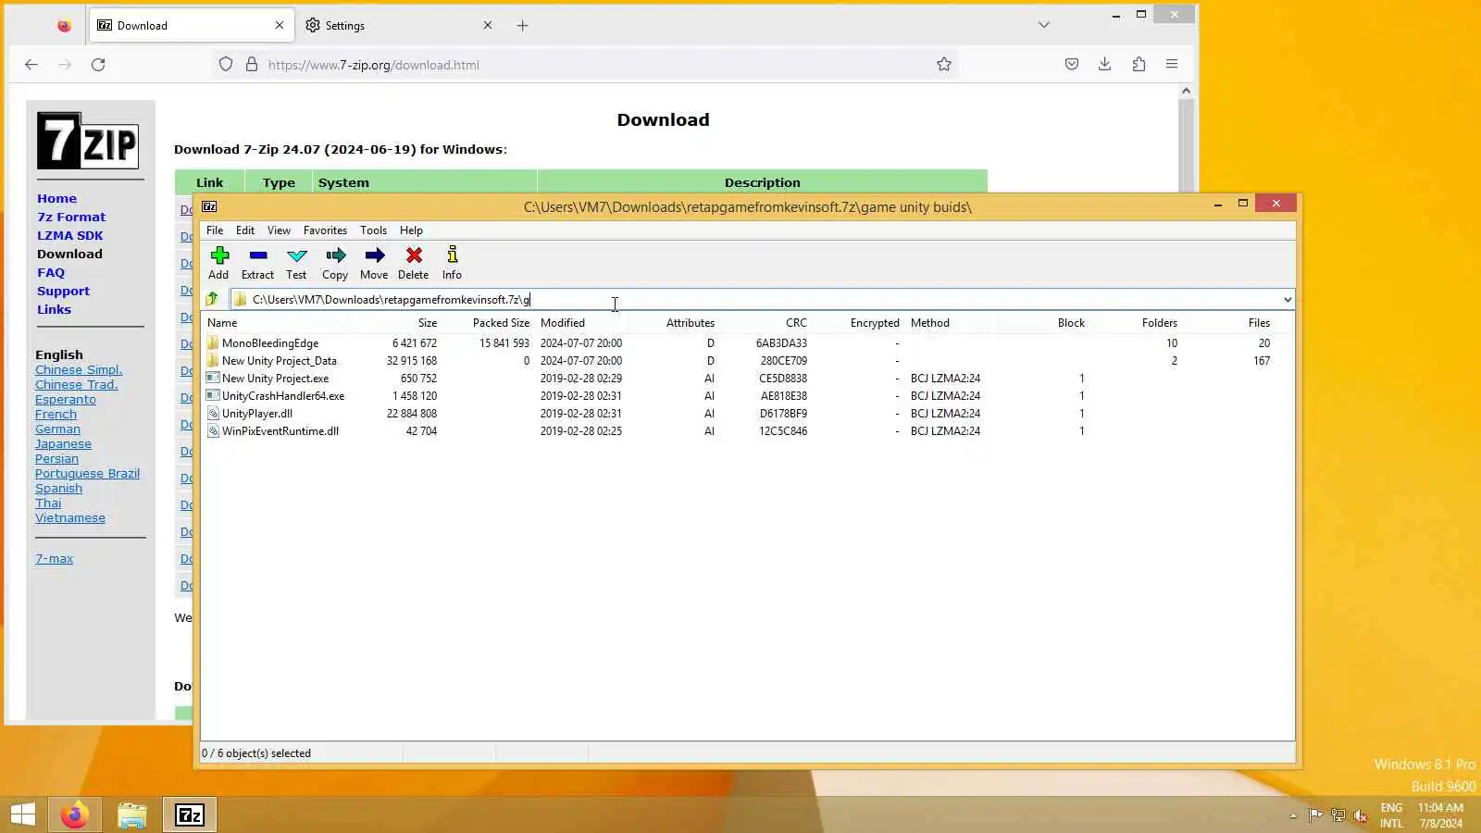1481x833 pixels.
Task: Switch site language to German
Action: click(x=57, y=429)
